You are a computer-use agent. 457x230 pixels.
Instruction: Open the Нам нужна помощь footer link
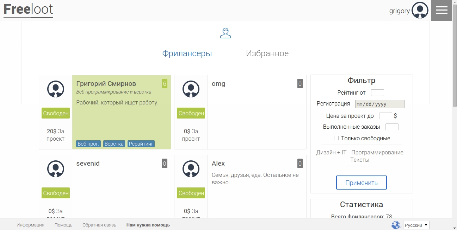(x=148, y=225)
